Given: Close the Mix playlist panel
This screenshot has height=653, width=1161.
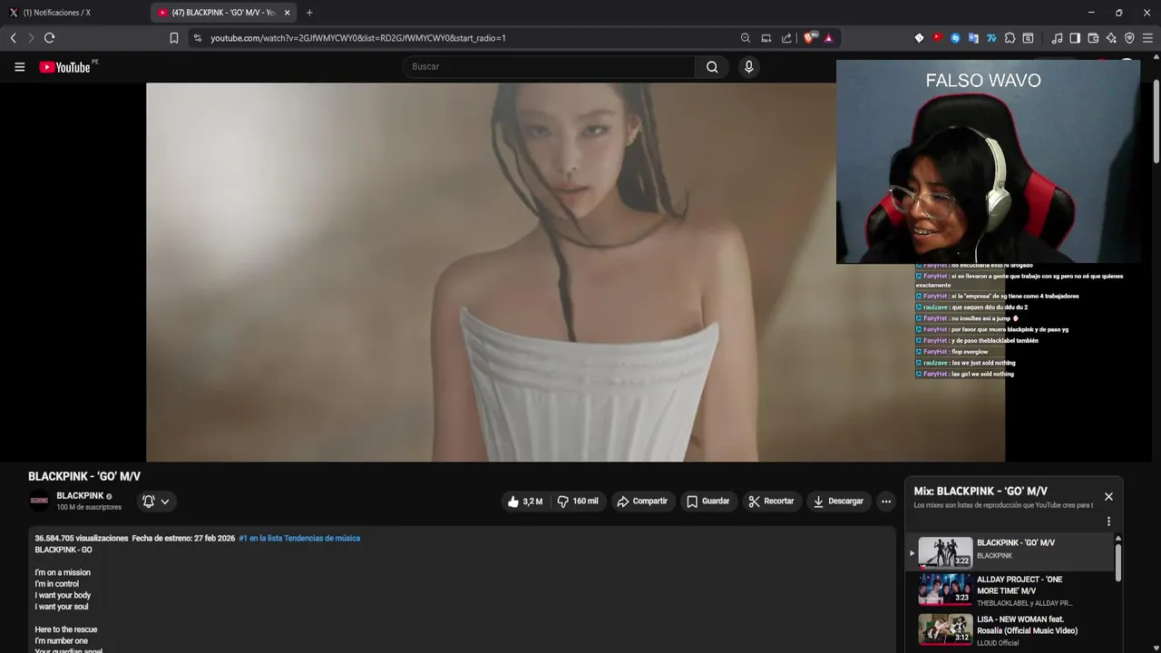Looking at the screenshot, I should (x=1108, y=496).
